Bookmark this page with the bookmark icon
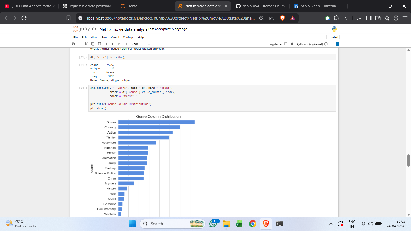The height and width of the screenshot is (231, 411). tap(69, 18)
